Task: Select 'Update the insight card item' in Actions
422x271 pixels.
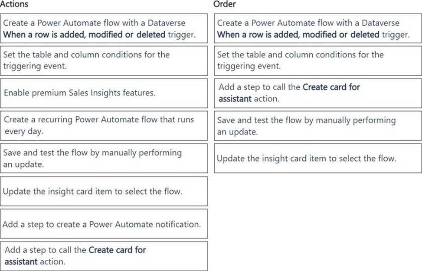Action: tap(104, 191)
